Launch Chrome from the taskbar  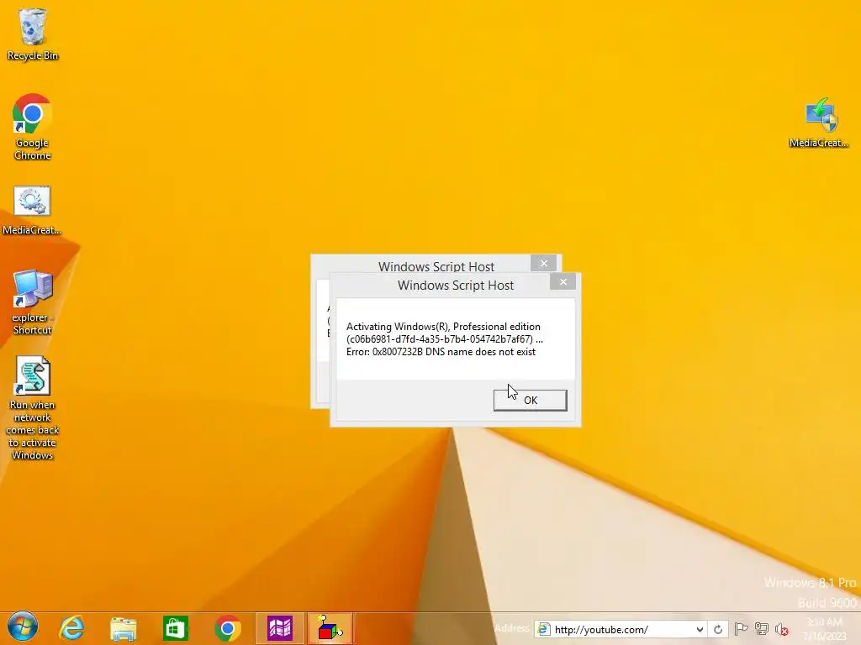[x=227, y=628]
